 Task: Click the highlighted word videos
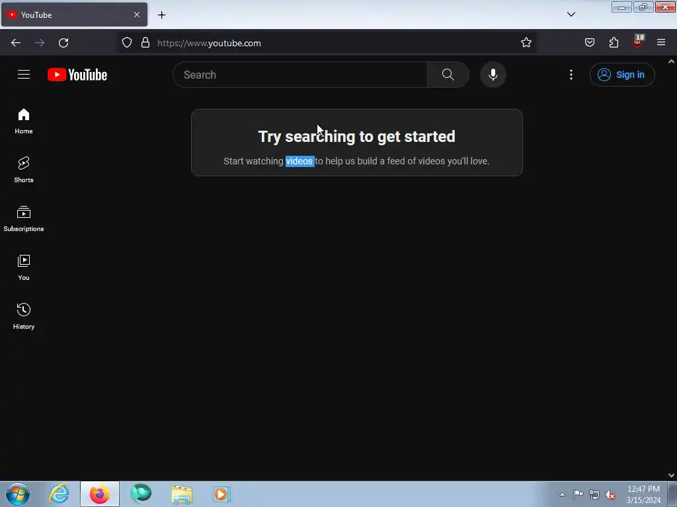[x=299, y=161]
